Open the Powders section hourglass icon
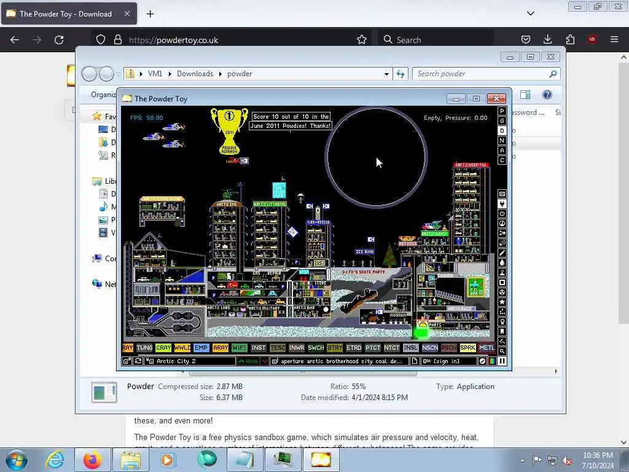Image resolution: width=629 pixels, height=472 pixels. [x=502, y=272]
